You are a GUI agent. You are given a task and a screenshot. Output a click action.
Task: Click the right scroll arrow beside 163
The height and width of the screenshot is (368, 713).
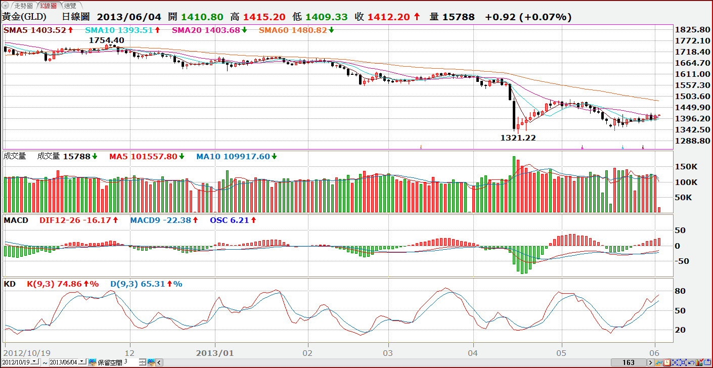point(651,362)
